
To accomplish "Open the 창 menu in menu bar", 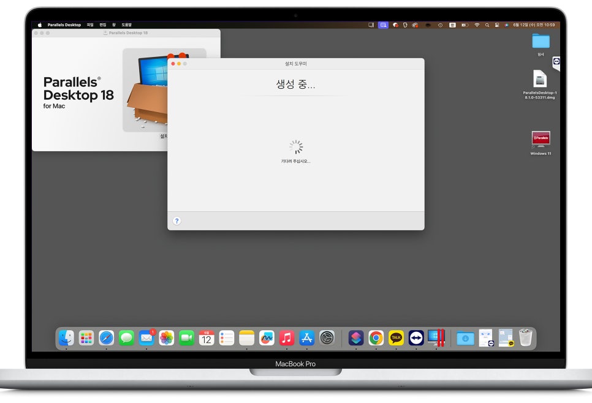I will pos(113,25).
